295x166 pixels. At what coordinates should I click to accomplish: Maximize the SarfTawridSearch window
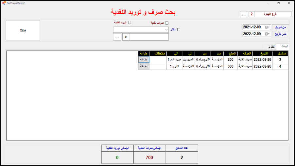[x=278, y=3]
